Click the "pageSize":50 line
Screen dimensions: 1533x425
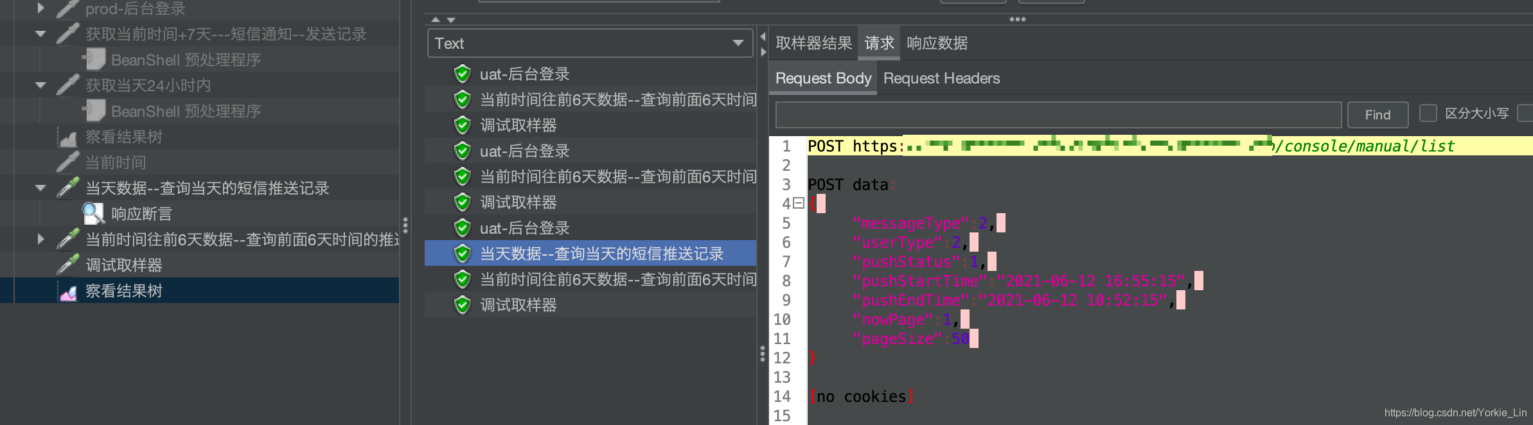[x=915, y=338]
